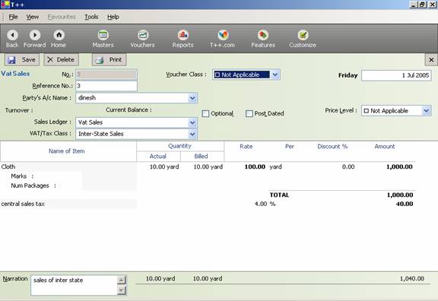The width and height of the screenshot is (438, 301).
Task: Click the Vat Sales voucher type label
Action: pos(15,74)
